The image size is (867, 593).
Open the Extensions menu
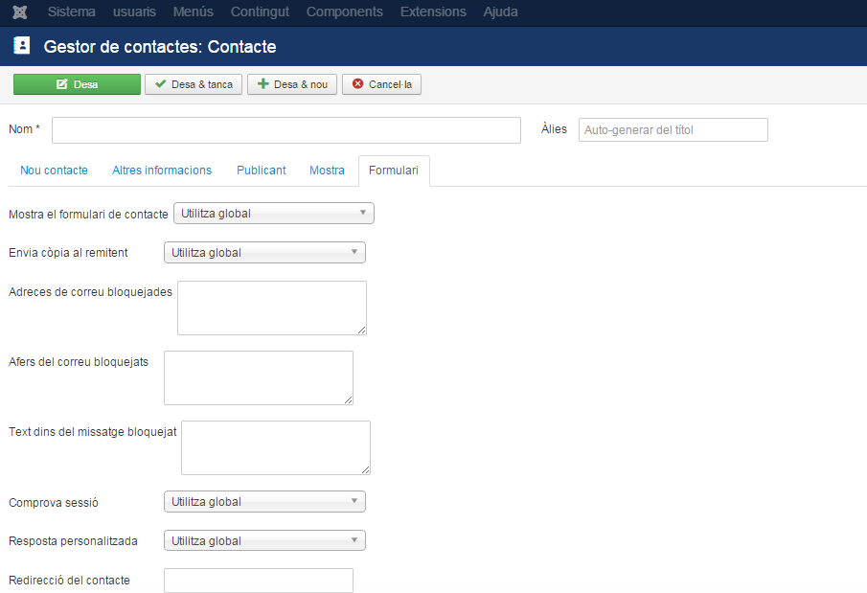(x=433, y=12)
